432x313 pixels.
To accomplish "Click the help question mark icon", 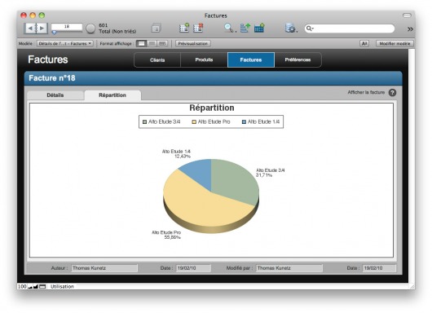I will [392, 93].
